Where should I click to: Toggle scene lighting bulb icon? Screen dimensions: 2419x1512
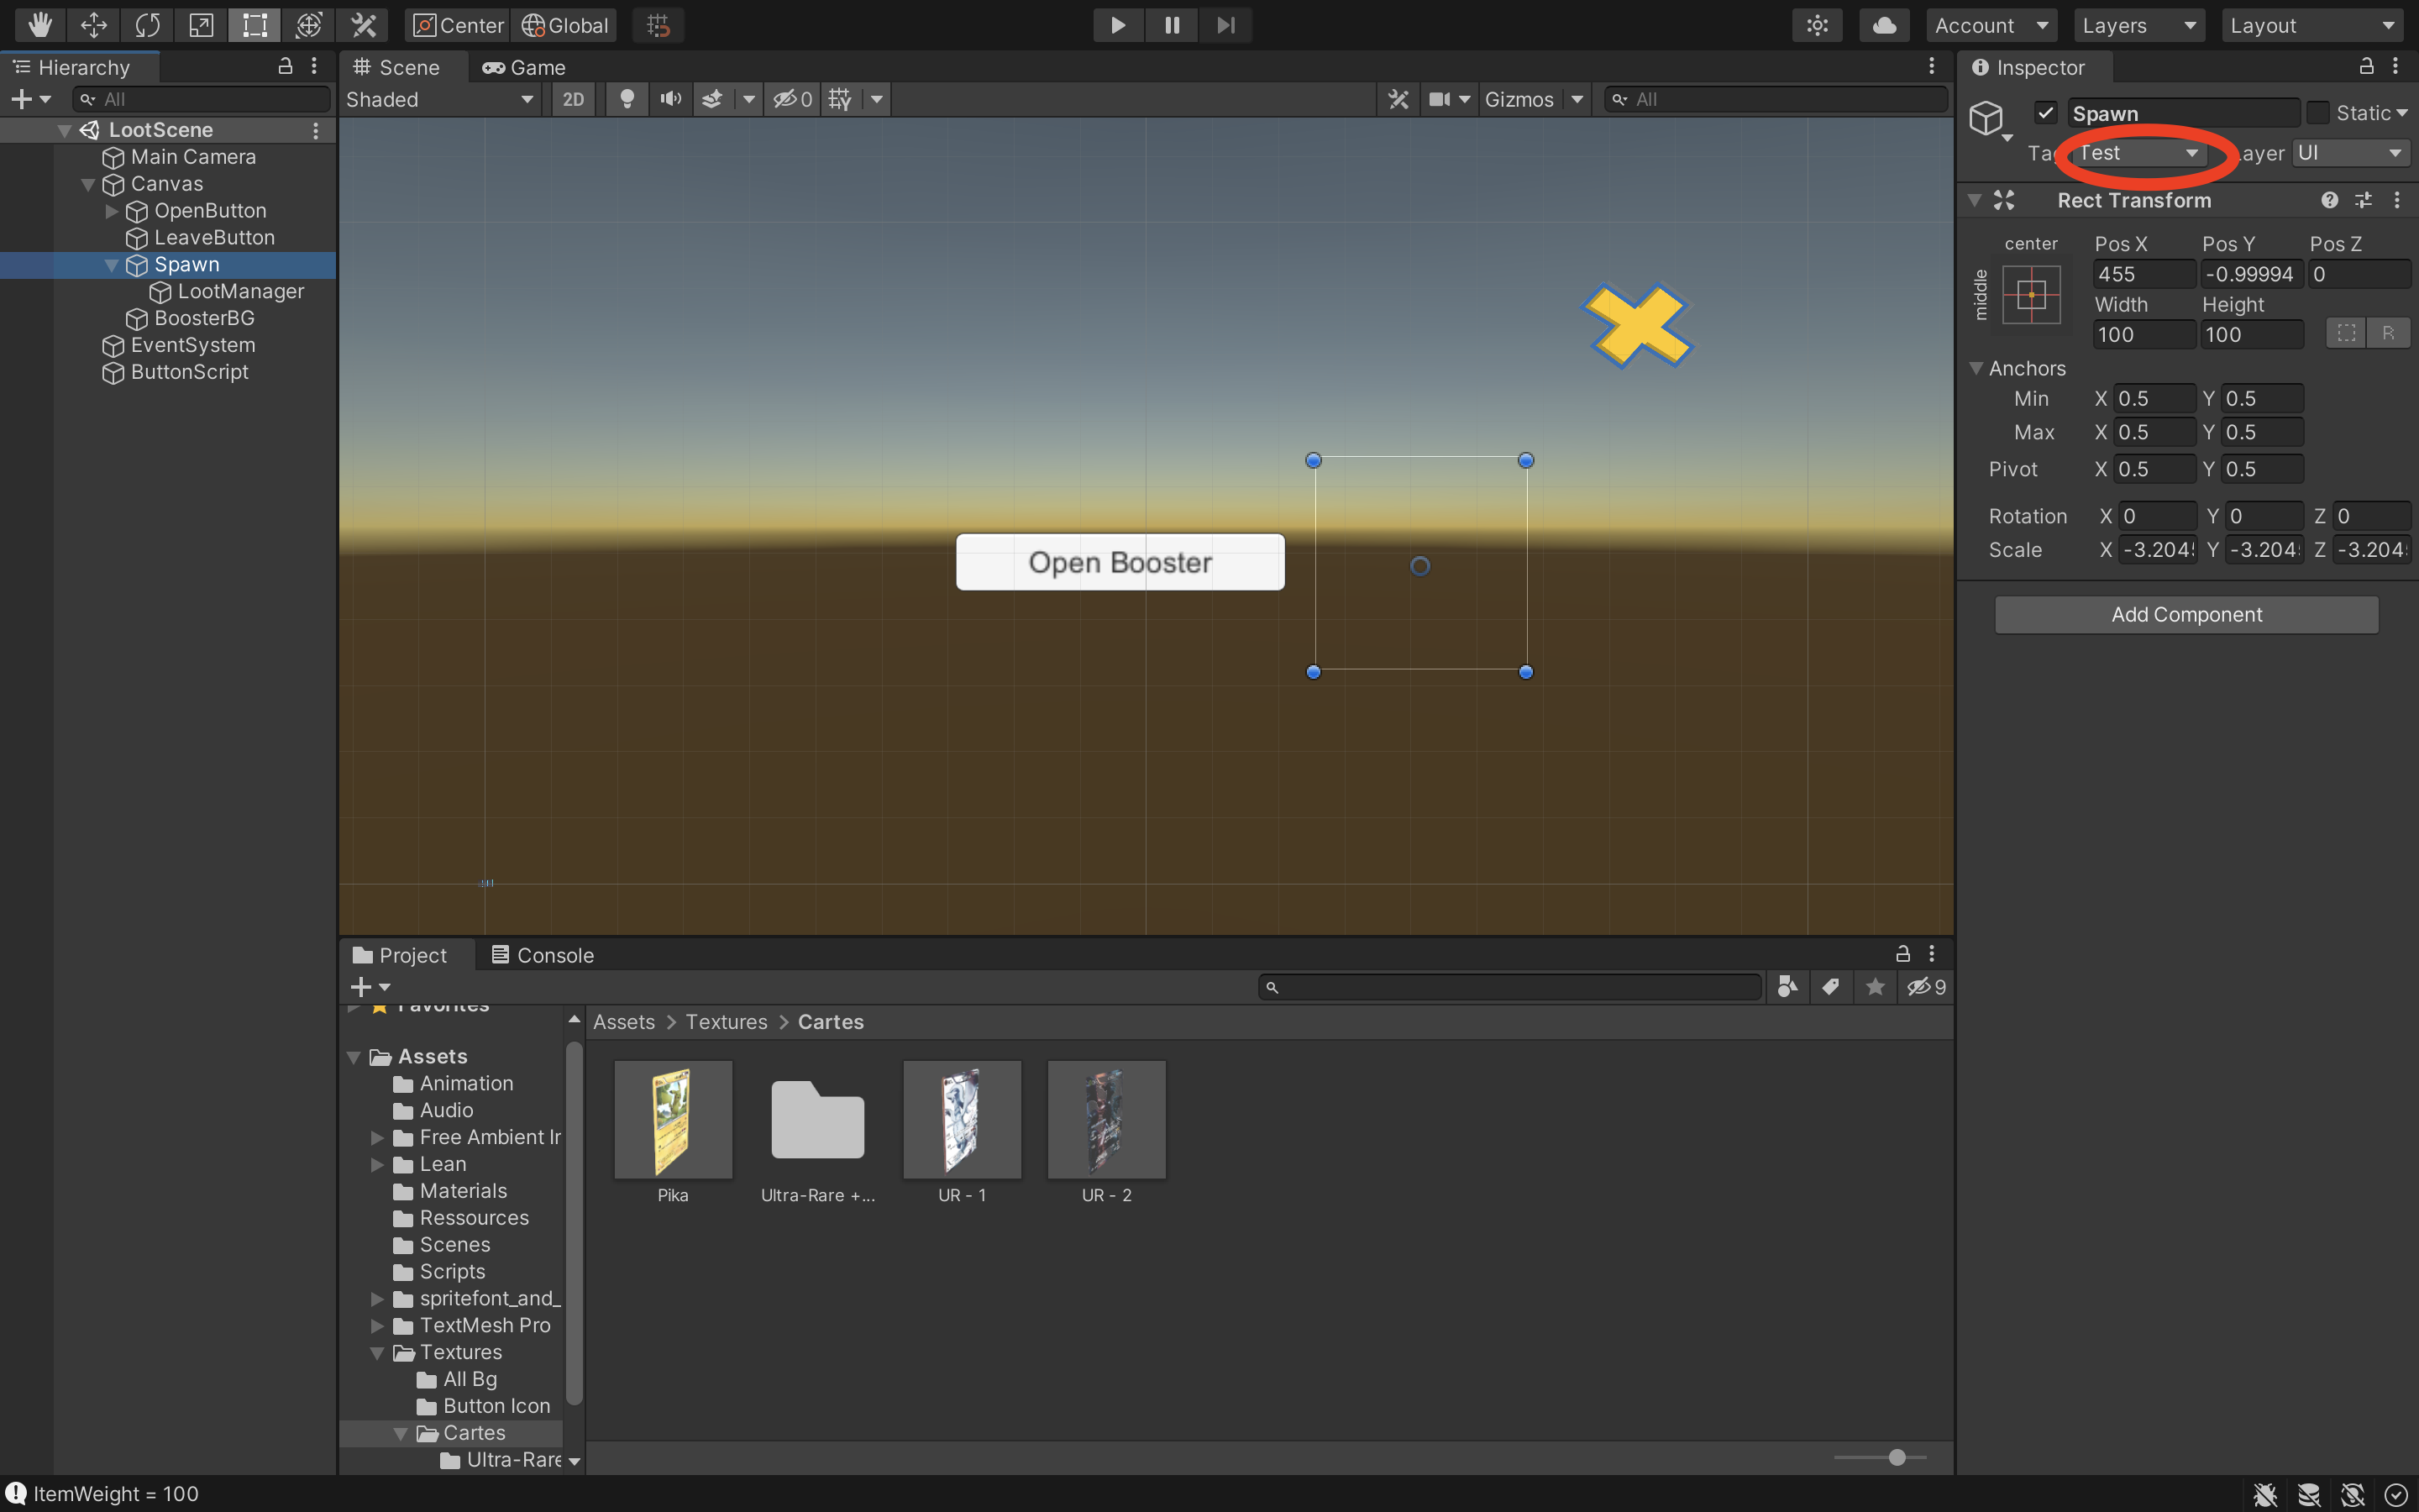(x=627, y=99)
